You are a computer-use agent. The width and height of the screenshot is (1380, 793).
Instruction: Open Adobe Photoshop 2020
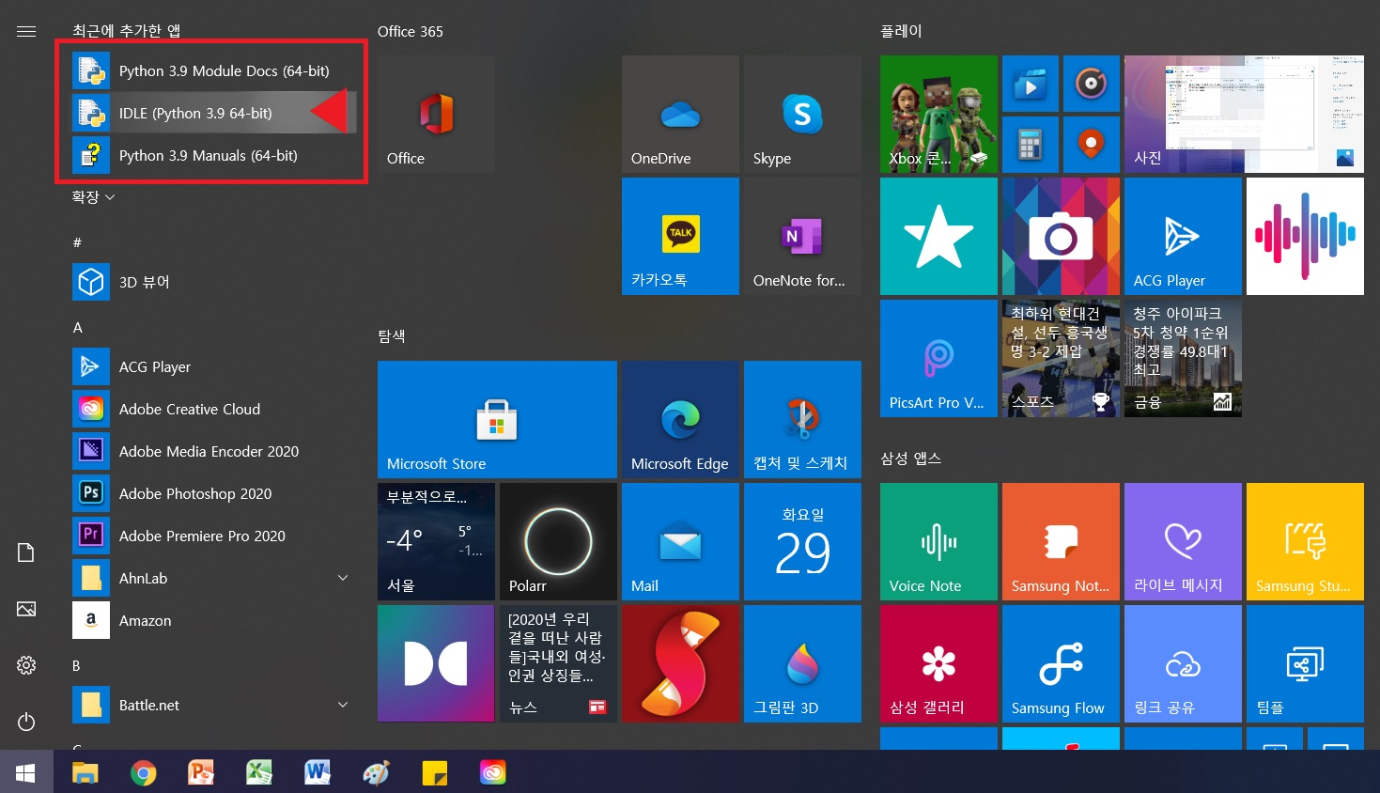click(214, 493)
